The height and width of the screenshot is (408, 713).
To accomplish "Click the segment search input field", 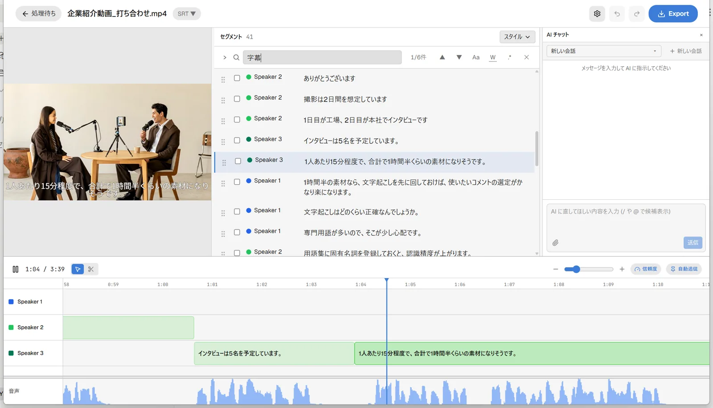I will (x=322, y=57).
